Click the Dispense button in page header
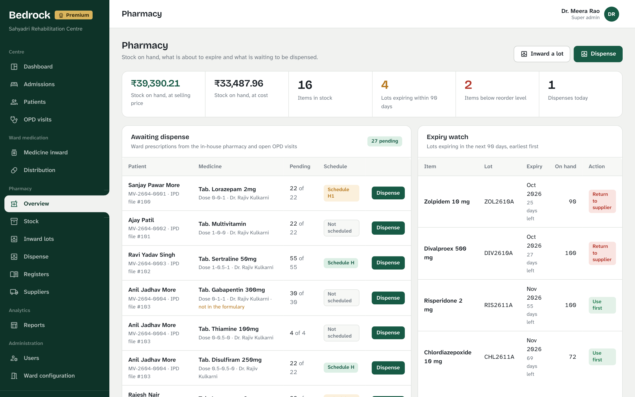Viewport: 635px width, 397px height. (598, 54)
